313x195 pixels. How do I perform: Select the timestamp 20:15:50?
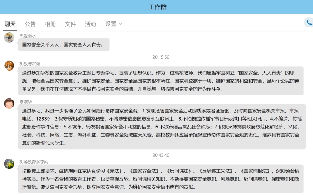pyautogui.click(x=161, y=57)
